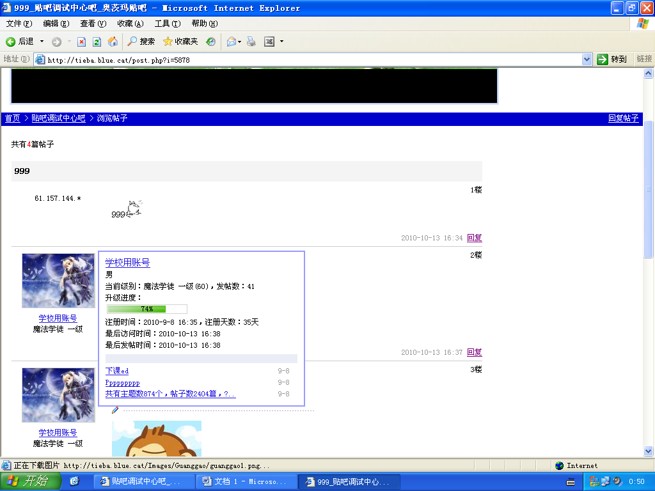Open the 帮助(H) menu

(205, 24)
